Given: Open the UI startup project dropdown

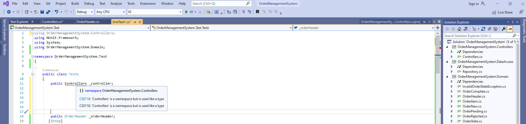Looking at the screenshot, I should pos(155,12).
